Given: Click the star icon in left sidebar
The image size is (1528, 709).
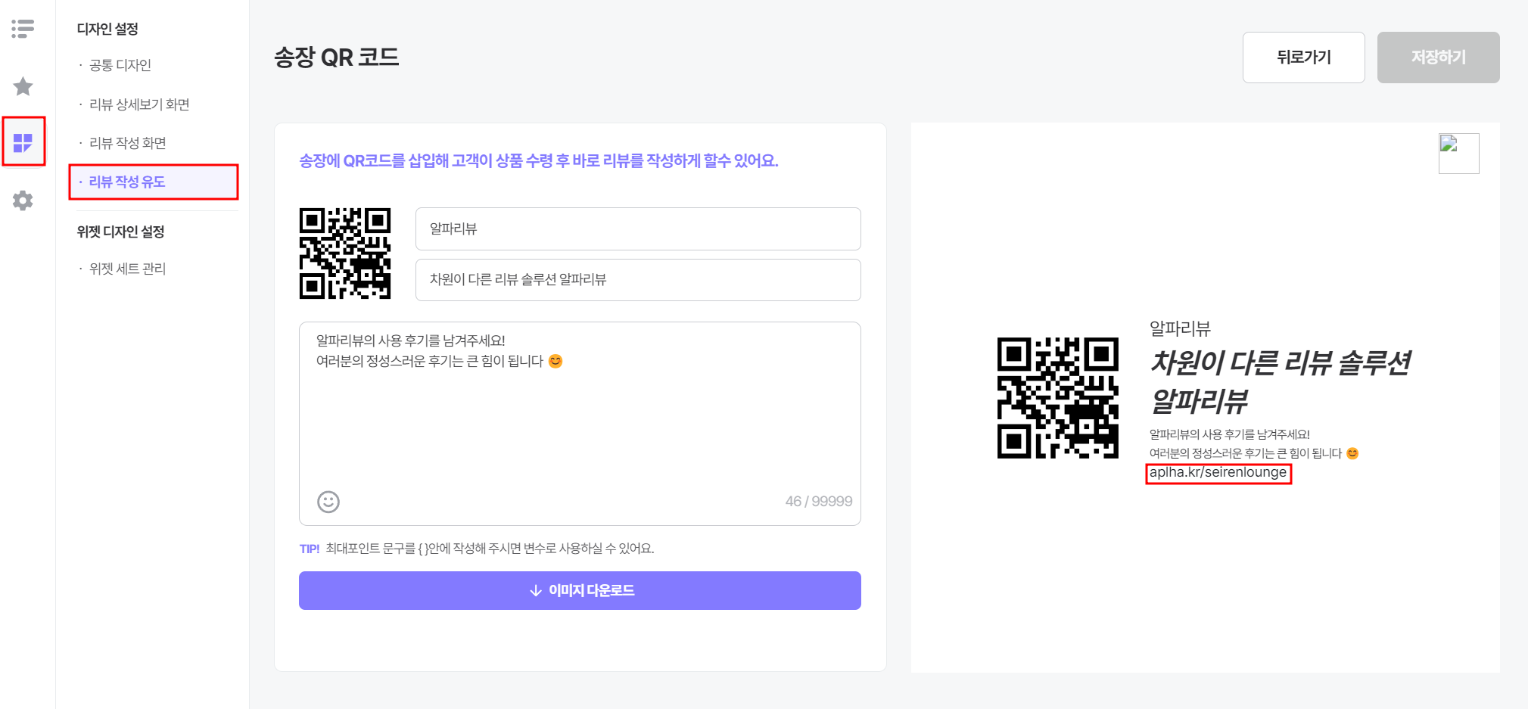Looking at the screenshot, I should pos(23,86).
